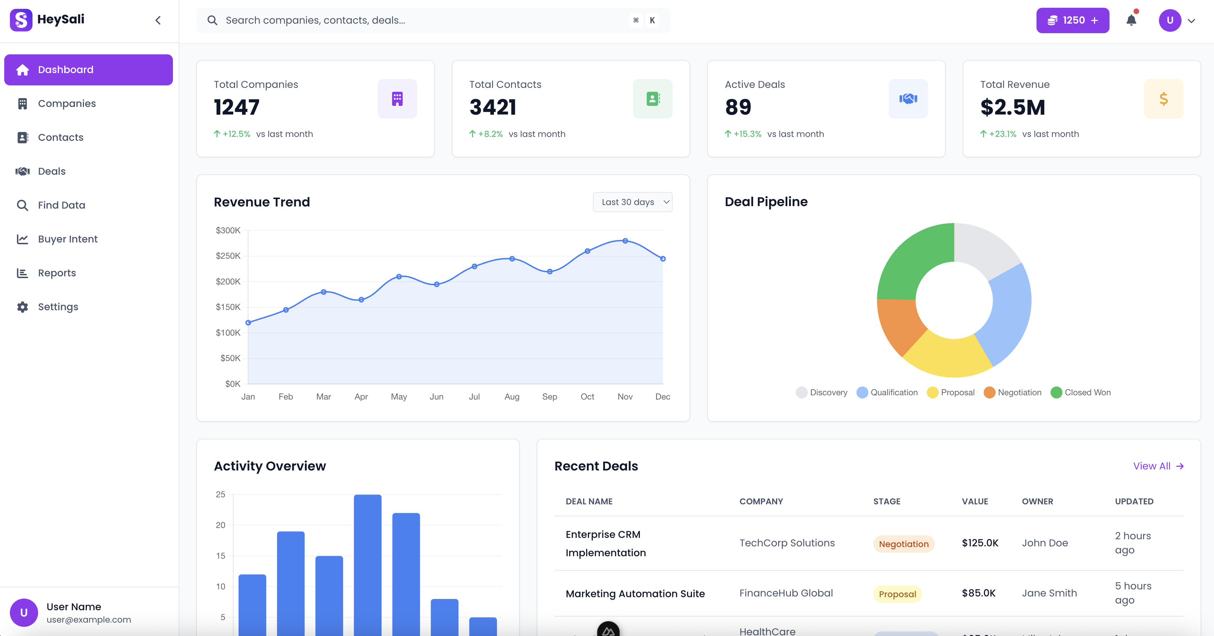Open the Buyer Intent analytics section
This screenshot has width=1214, height=636.
[67, 239]
